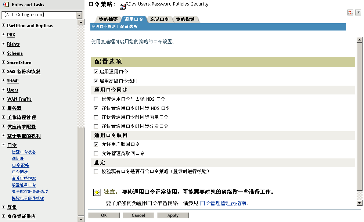
Task: Click the checklist icon in the top-right corner
Action: pos(350,12)
